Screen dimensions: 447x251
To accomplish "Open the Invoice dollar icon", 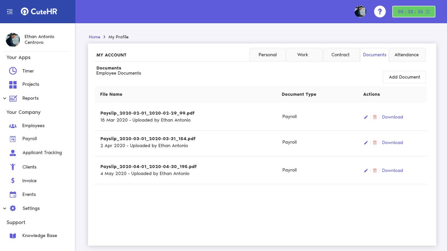I will pos(13,180).
